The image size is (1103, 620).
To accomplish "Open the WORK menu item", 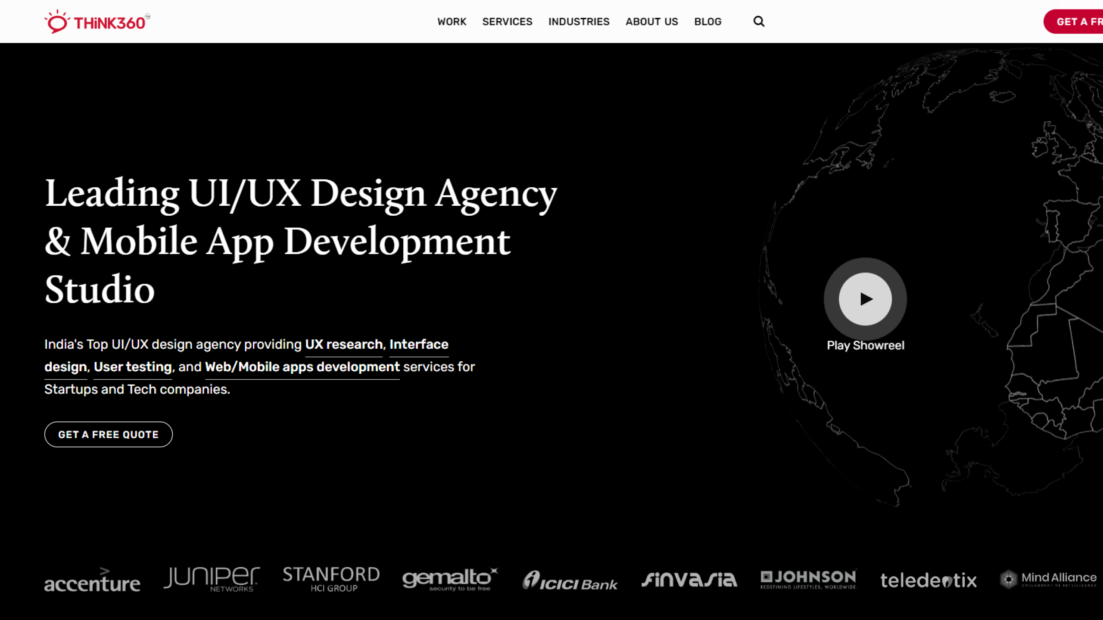I will [452, 21].
